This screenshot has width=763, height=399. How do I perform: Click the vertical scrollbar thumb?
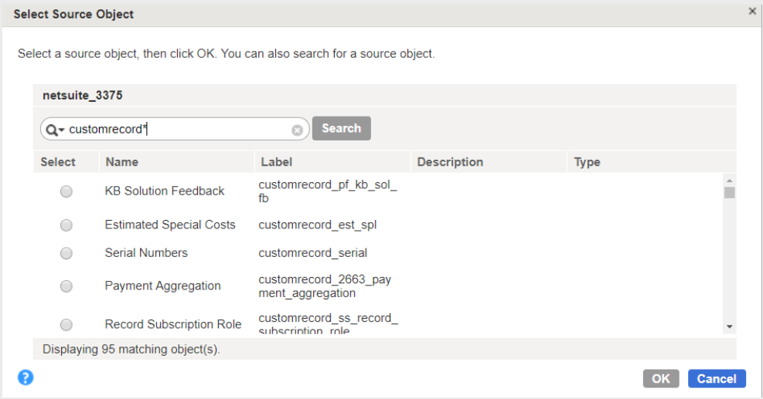(730, 192)
